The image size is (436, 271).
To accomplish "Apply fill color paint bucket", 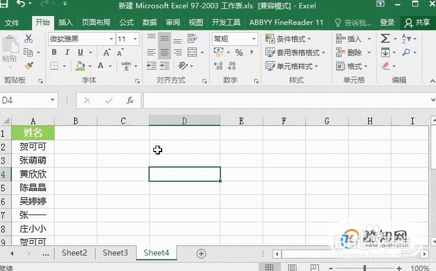I will coord(80,66).
